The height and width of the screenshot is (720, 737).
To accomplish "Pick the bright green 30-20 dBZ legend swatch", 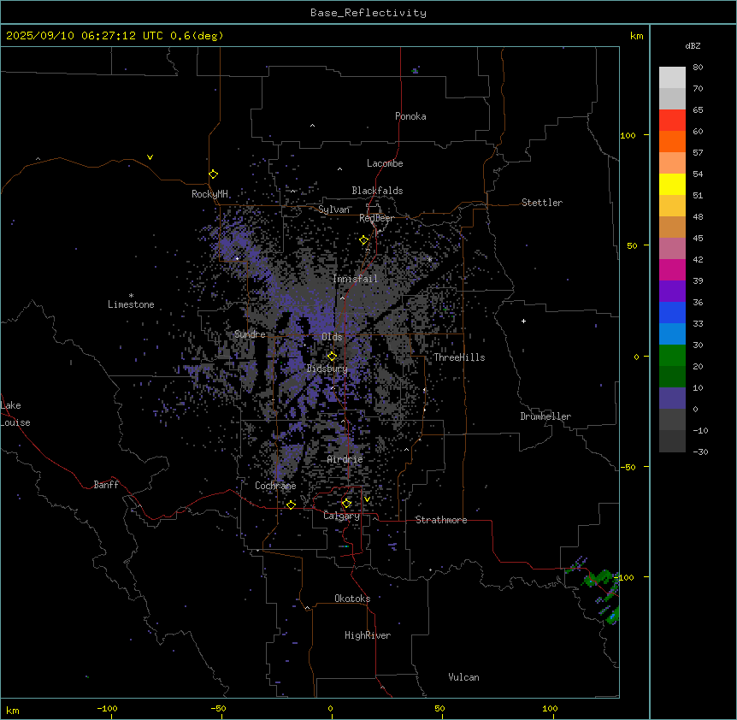I will point(672,356).
